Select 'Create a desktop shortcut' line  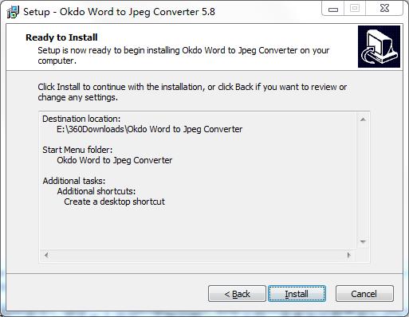pyautogui.click(x=114, y=202)
